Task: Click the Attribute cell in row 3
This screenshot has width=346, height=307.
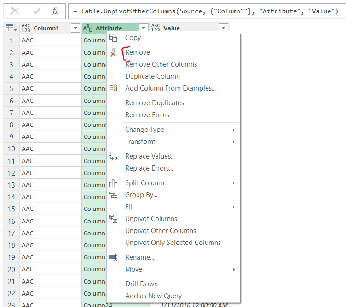Action: click(94, 65)
